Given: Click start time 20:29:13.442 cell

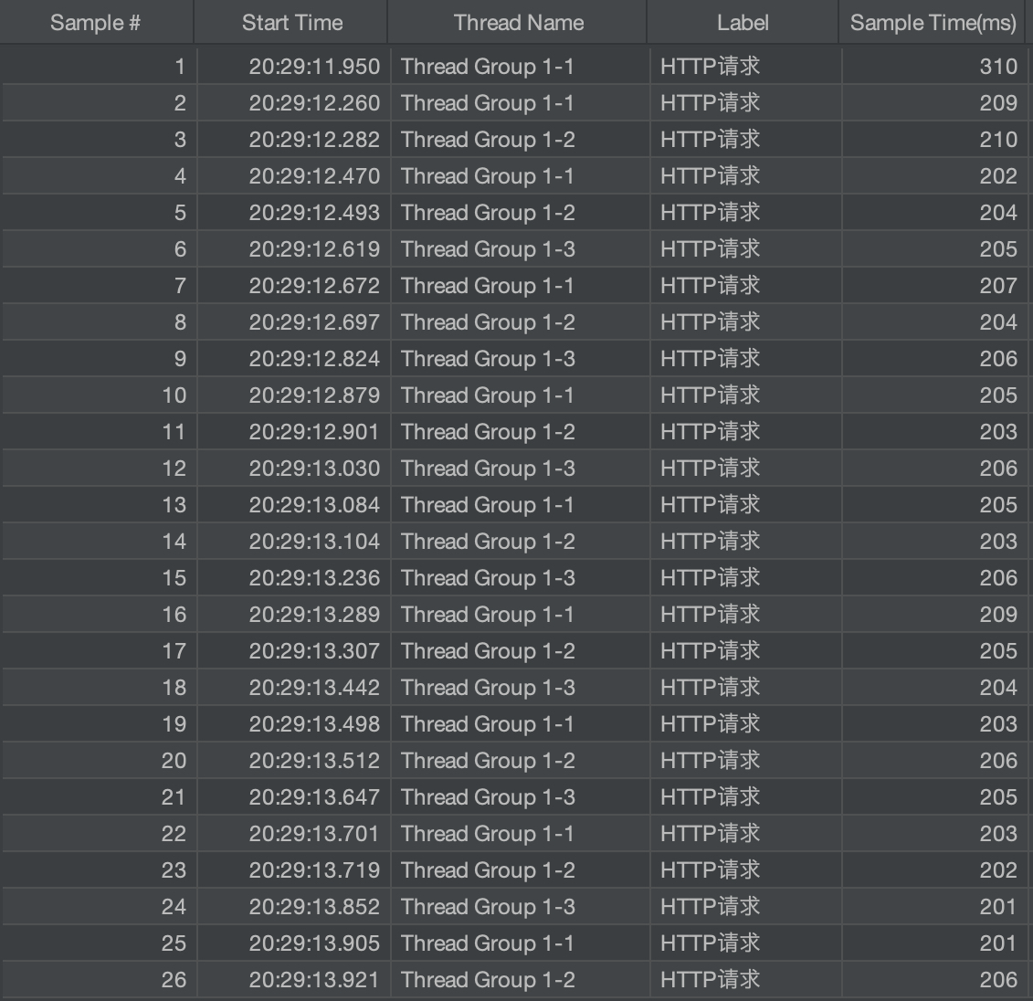Looking at the screenshot, I should point(314,688).
